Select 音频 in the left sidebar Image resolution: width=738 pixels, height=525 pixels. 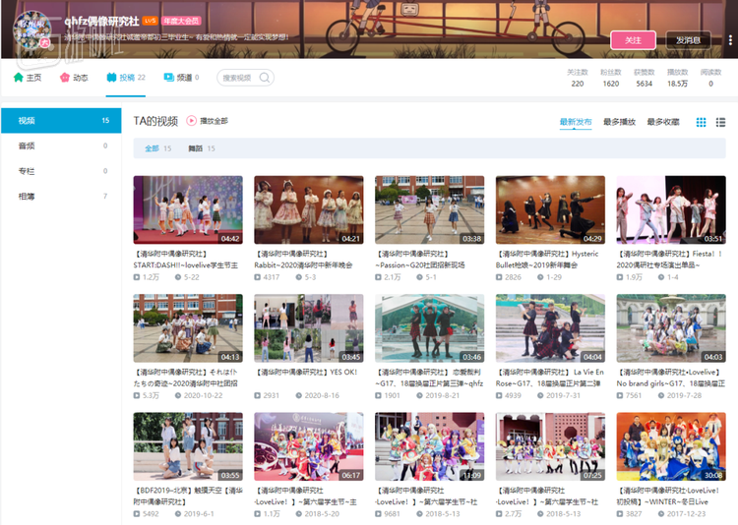[x=27, y=146]
